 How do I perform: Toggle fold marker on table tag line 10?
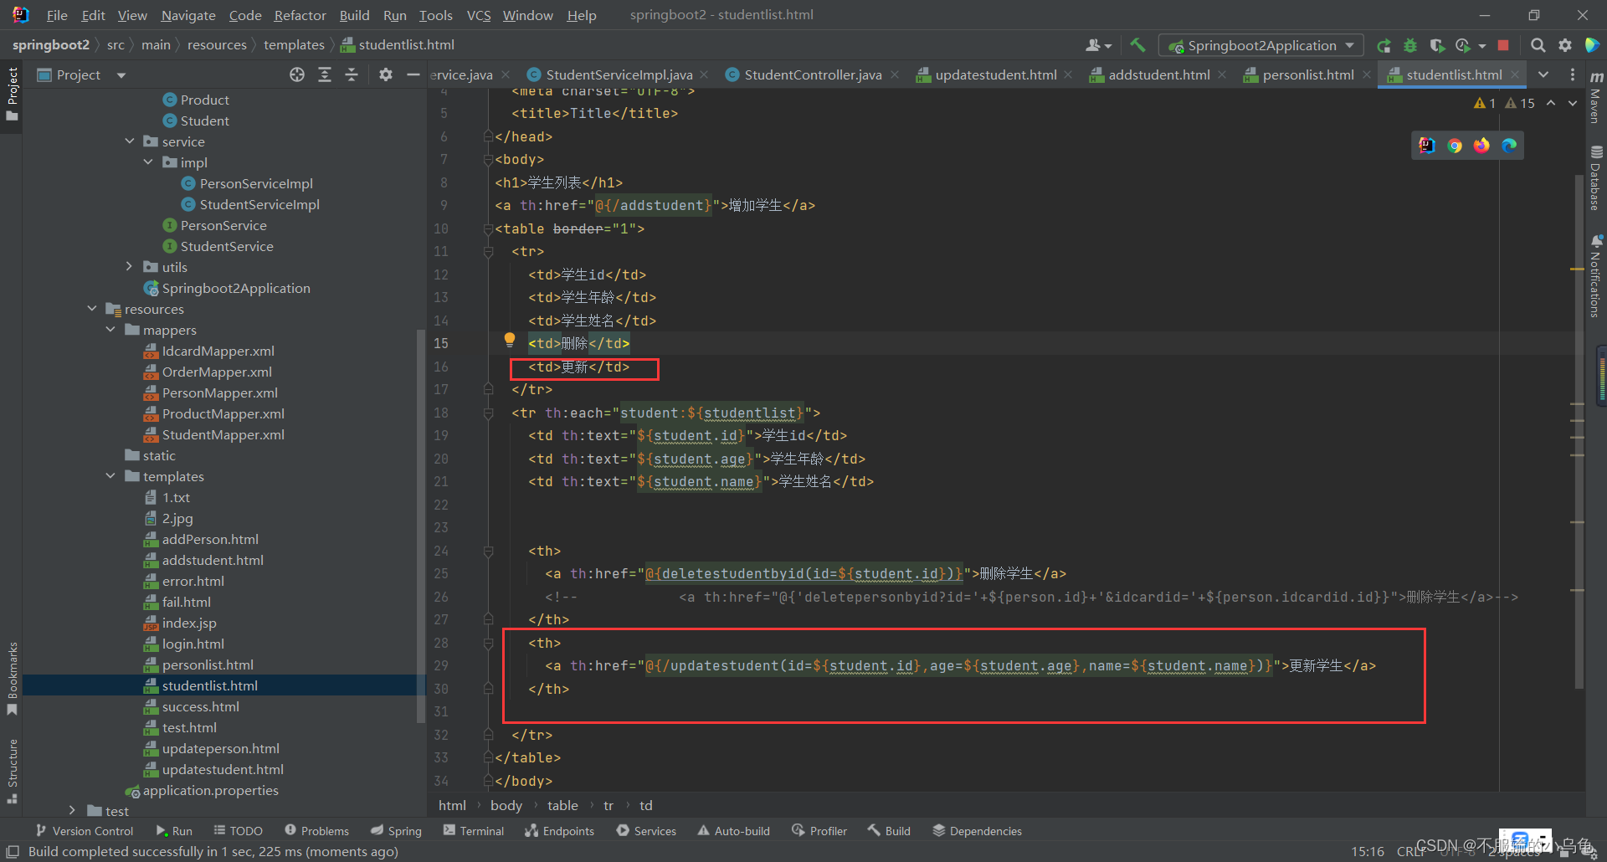tap(488, 228)
